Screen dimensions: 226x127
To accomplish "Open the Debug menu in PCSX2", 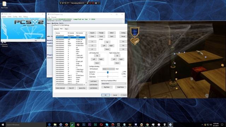I will point(25,17).
